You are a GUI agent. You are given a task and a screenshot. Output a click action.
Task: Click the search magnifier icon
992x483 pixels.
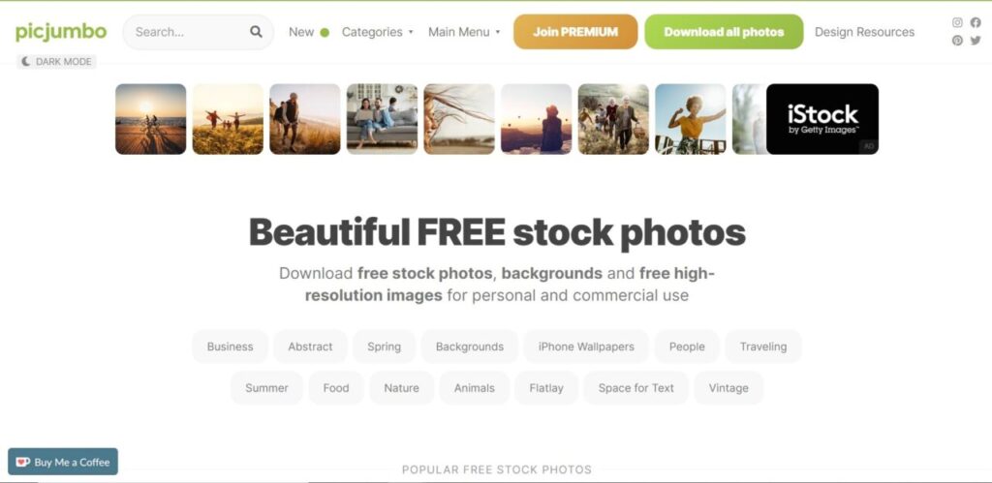click(256, 32)
